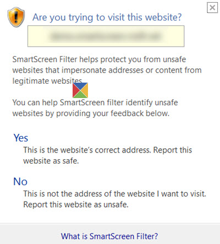Image resolution: width=220 pixels, height=244 pixels.
Task: Click 'This is not the address' description
Action: coord(115,194)
